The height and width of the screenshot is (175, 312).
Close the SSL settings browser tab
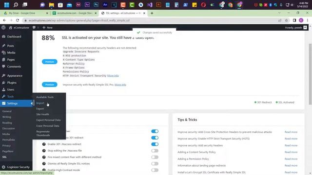point(144,13)
